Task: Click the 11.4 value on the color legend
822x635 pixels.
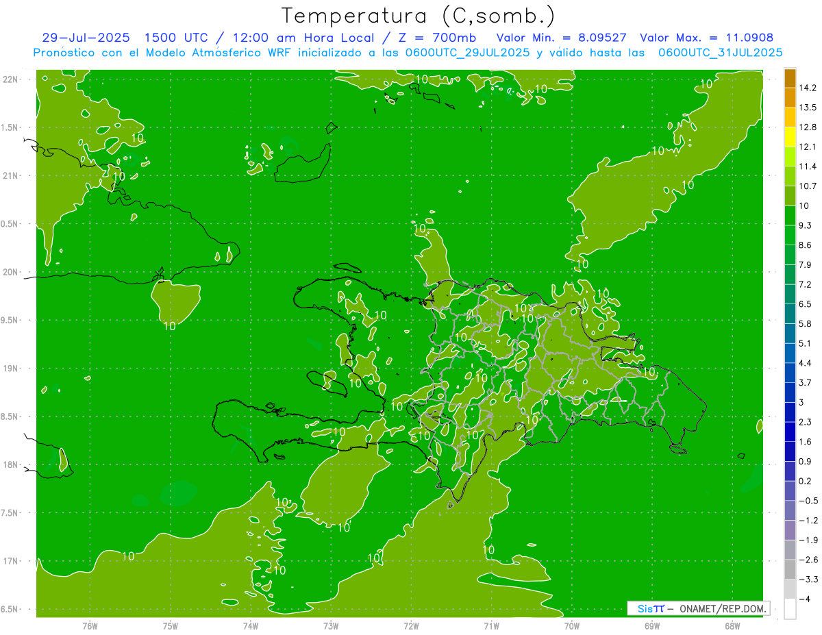Action: (x=808, y=166)
